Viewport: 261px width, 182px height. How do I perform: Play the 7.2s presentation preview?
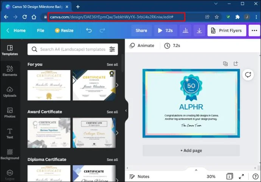click(165, 31)
